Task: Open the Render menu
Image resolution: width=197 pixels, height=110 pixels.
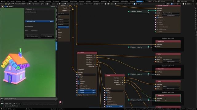Action: click(13, 1)
